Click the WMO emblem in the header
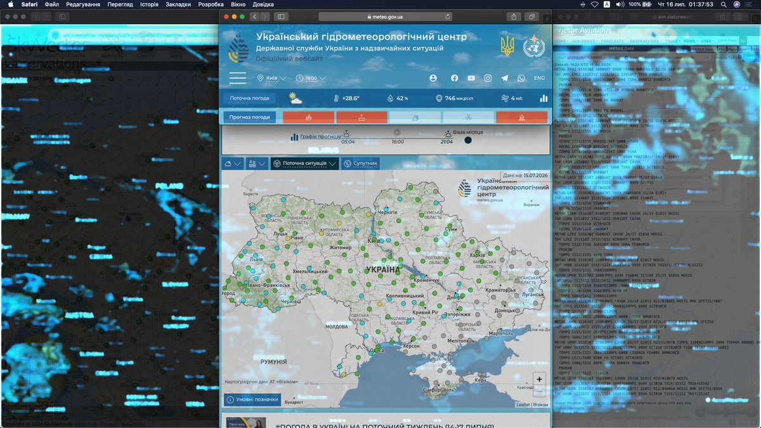Screen dimensions: 761x428 [x=533, y=47]
